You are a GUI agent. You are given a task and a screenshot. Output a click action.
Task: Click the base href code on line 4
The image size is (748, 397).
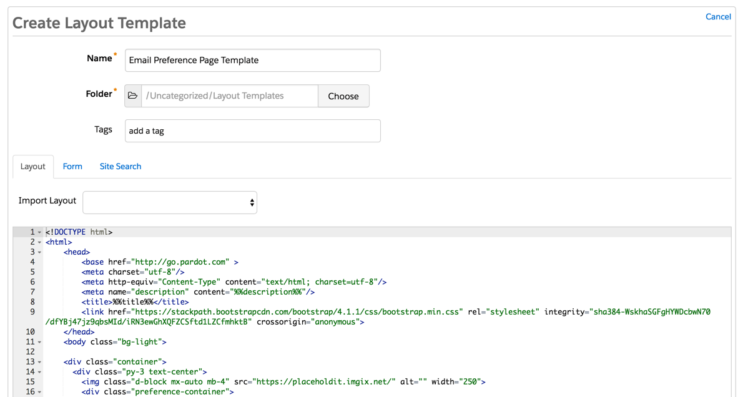[159, 262]
